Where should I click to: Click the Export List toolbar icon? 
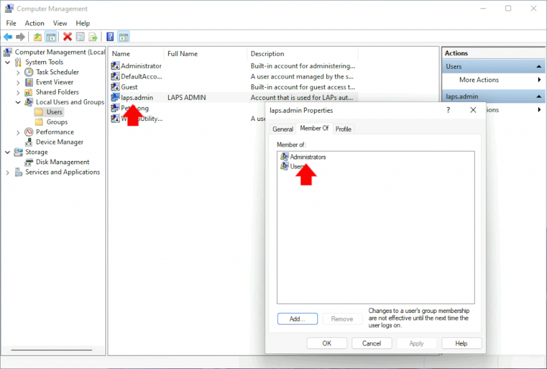[92, 36]
